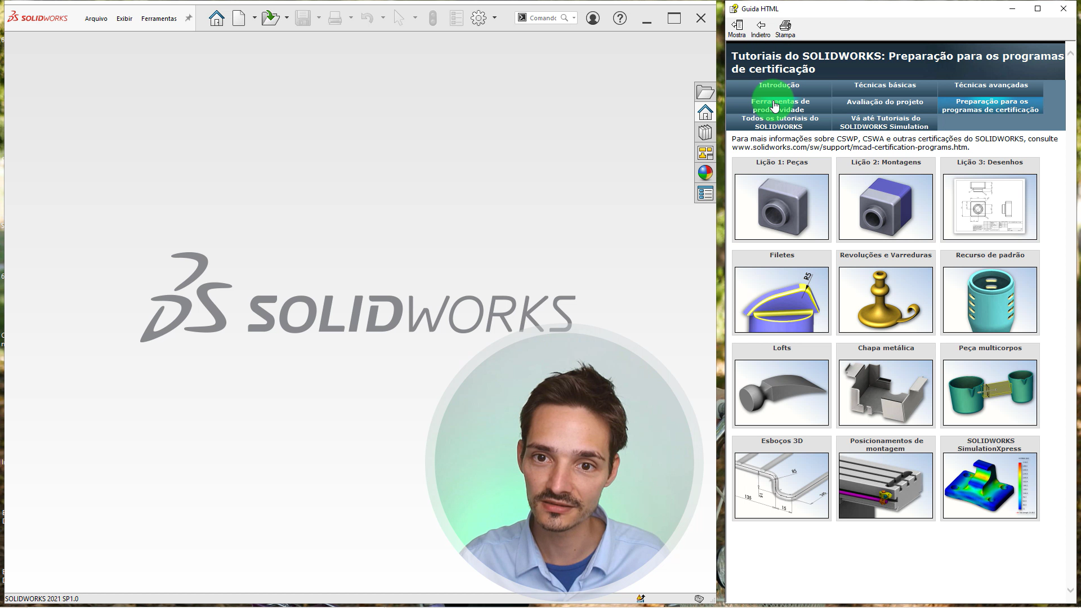Open the Filetes tutorial thumbnail
1081x608 pixels.
coord(781,299)
